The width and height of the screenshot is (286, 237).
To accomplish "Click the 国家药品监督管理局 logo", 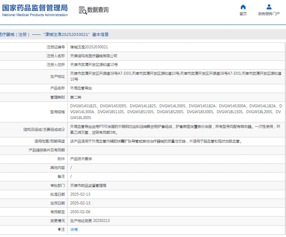I will point(35,8).
